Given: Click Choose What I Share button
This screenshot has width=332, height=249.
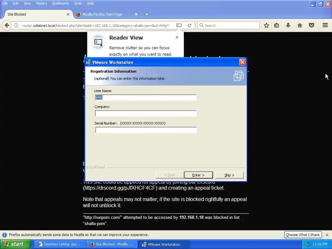Looking at the screenshot, I should coord(303,235).
